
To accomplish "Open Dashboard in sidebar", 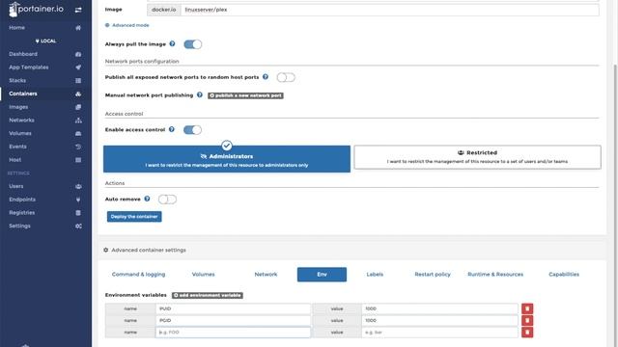I will (x=23, y=54).
